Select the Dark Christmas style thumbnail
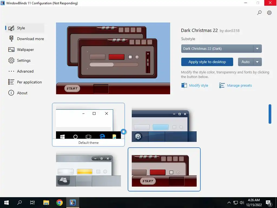Viewport: 277px width, 208px height. pyautogui.click(x=164, y=170)
